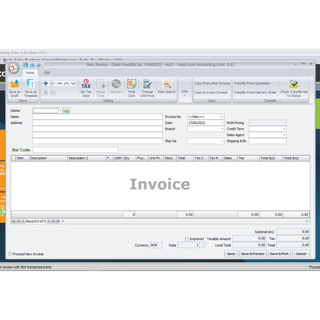Open the Set Tax Date tool
The height and width of the screenshot is (320, 320).
tap(86, 84)
